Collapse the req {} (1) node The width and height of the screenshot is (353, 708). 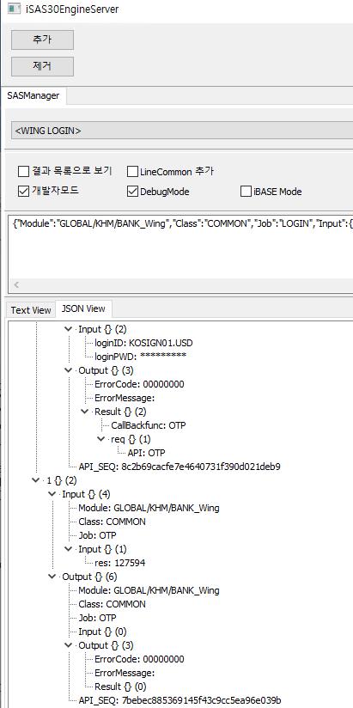[x=101, y=439]
